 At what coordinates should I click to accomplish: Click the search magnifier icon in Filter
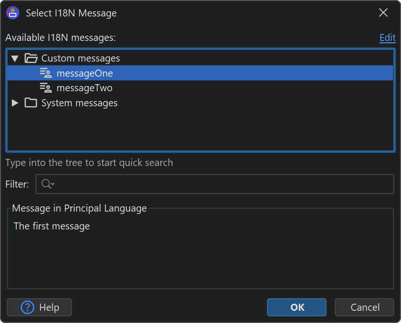(x=46, y=184)
